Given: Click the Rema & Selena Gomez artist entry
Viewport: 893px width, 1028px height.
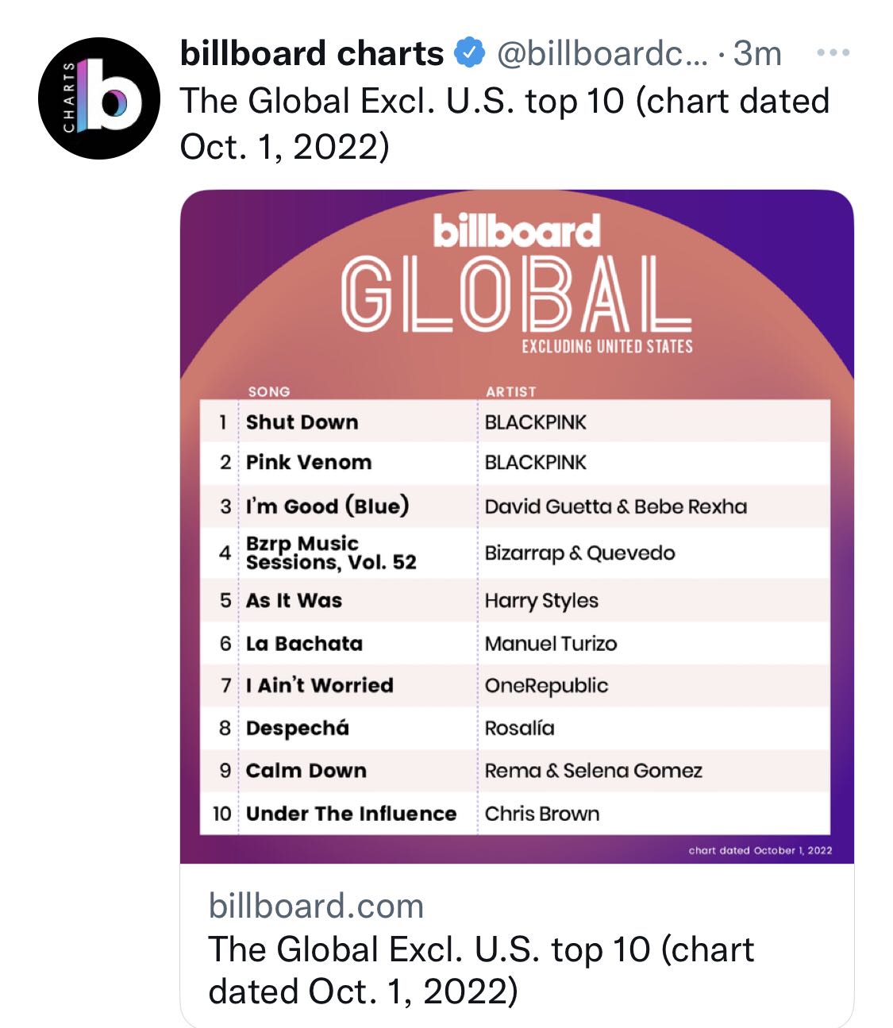Looking at the screenshot, I should click(594, 771).
